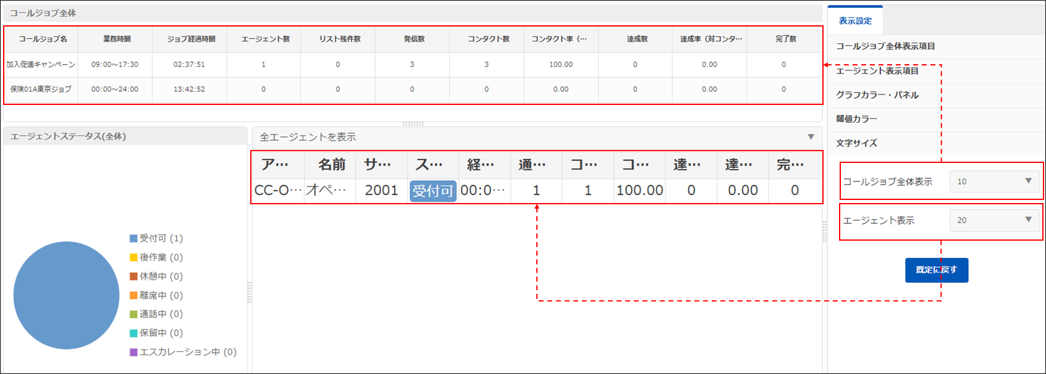Expand the 全エージェントを表示 dropdown
This screenshot has height=374, width=1046.
click(x=811, y=137)
